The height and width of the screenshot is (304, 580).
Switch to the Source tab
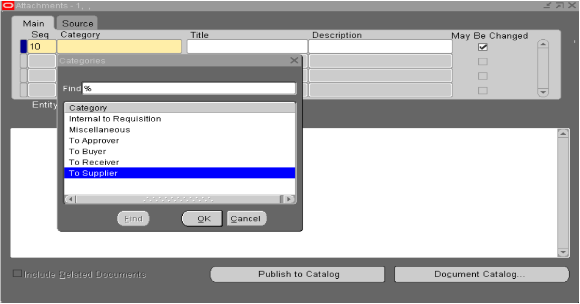pos(77,23)
